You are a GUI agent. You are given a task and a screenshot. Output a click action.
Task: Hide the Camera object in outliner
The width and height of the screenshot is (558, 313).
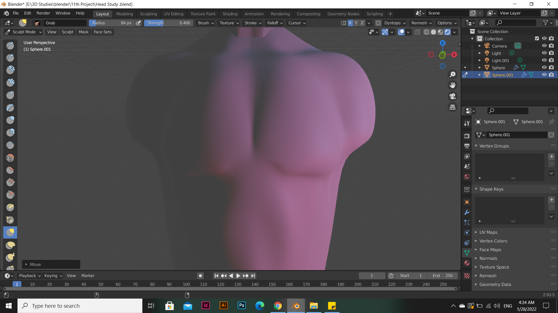coord(544,46)
